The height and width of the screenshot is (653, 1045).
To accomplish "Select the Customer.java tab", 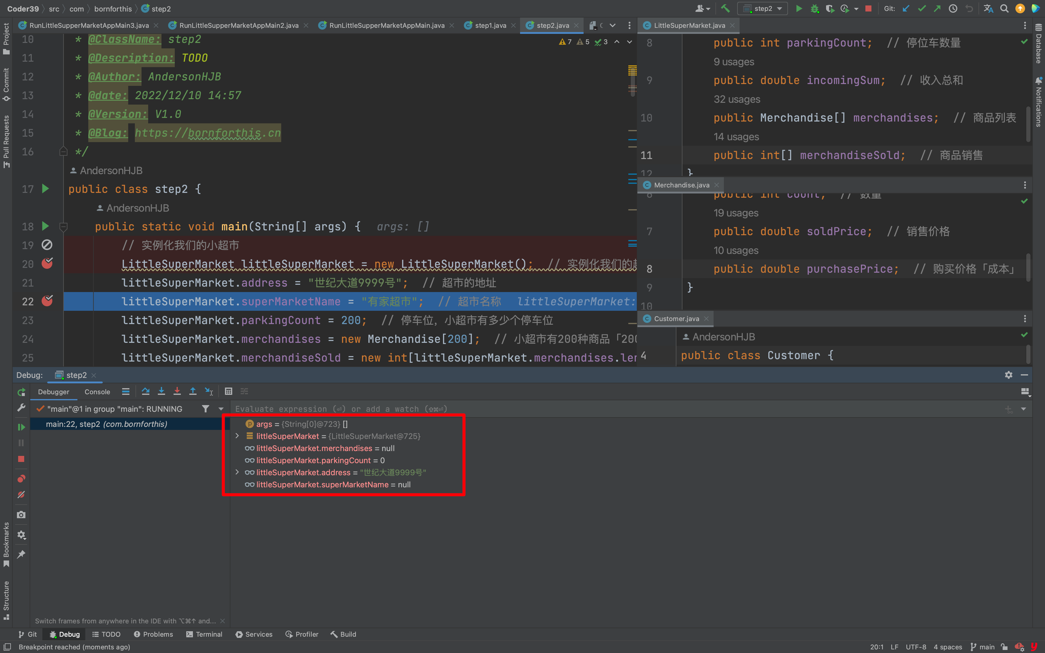I will (676, 319).
